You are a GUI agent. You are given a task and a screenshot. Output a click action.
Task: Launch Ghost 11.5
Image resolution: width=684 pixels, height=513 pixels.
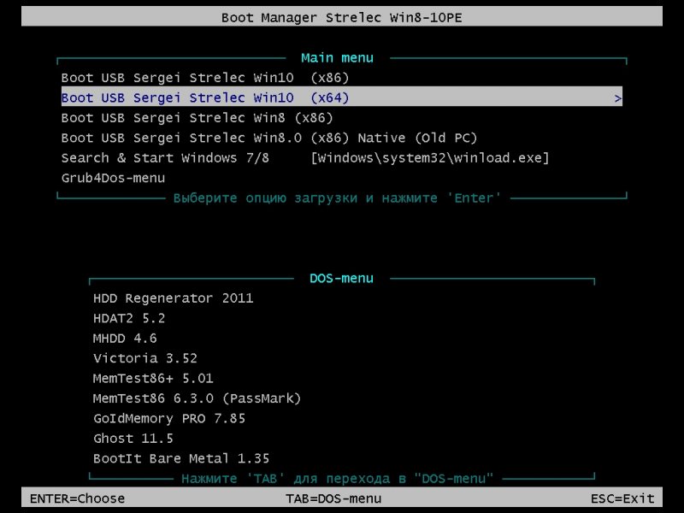click(133, 439)
